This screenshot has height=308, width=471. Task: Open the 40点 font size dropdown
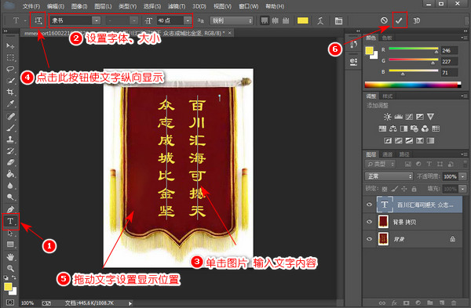coord(188,20)
